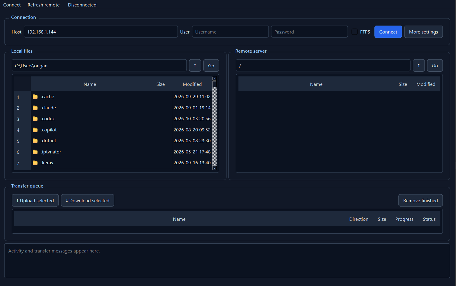Image resolution: width=456 pixels, height=286 pixels.
Task: Click the local file list scrollbar thumb
Action: [214, 84]
